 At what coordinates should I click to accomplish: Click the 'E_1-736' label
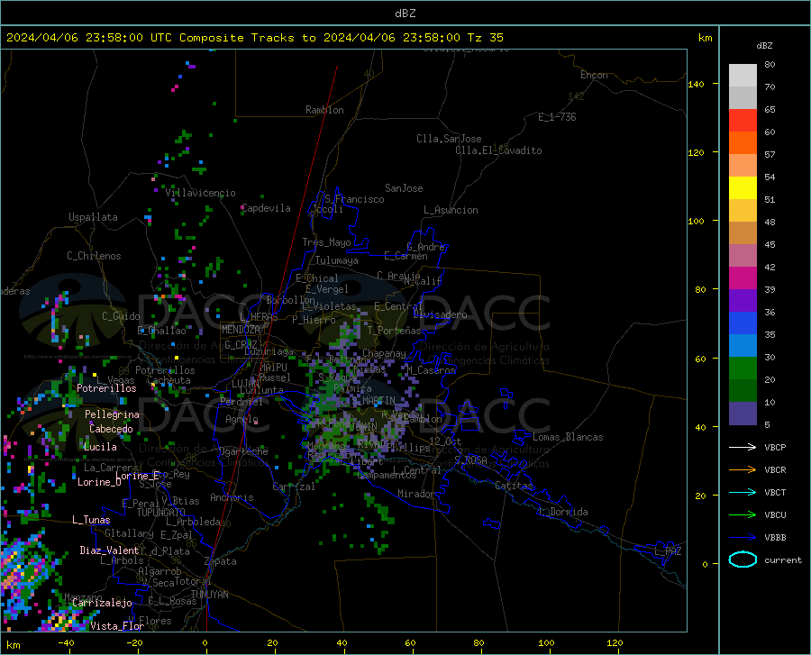click(x=557, y=117)
